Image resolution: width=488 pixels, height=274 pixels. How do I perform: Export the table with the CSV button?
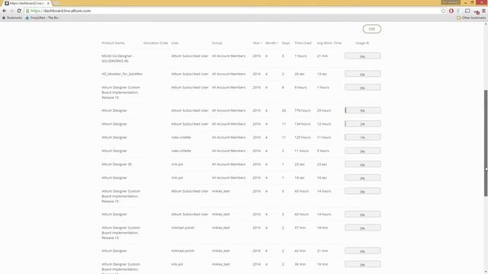coord(371,29)
